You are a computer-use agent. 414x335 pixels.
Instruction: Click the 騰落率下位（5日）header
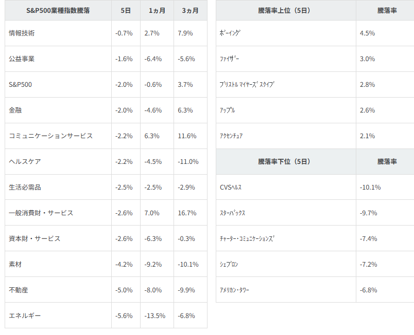point(284,161)
